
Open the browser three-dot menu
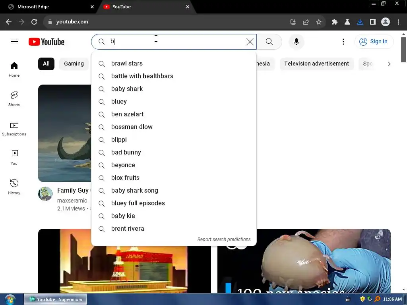tap(398, 22)
